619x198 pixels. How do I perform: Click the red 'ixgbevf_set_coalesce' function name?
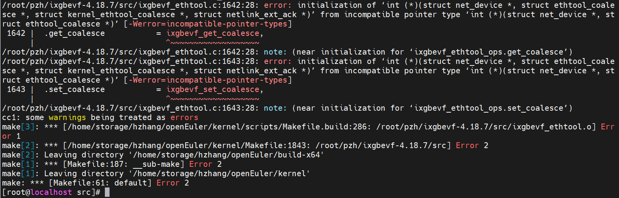[x=213, y=89]
